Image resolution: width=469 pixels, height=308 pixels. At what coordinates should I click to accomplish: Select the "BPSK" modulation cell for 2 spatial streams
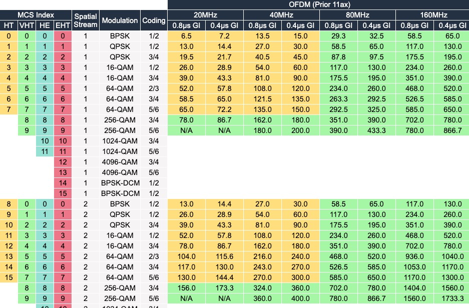click(x=120, y=204)
